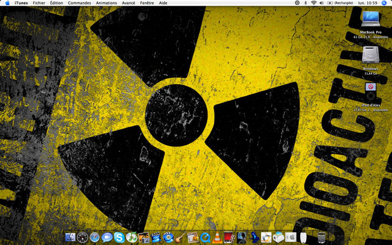Viewport: 392px width, 245px height.
Task: Open the volume control in menu bar
Action: pyautogui.click(x=323, y=3)
